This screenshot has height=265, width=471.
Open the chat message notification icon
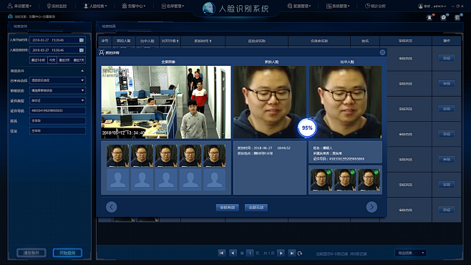(444, 17)
